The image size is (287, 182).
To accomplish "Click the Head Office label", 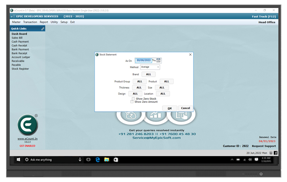I will (x=267, y=22).
